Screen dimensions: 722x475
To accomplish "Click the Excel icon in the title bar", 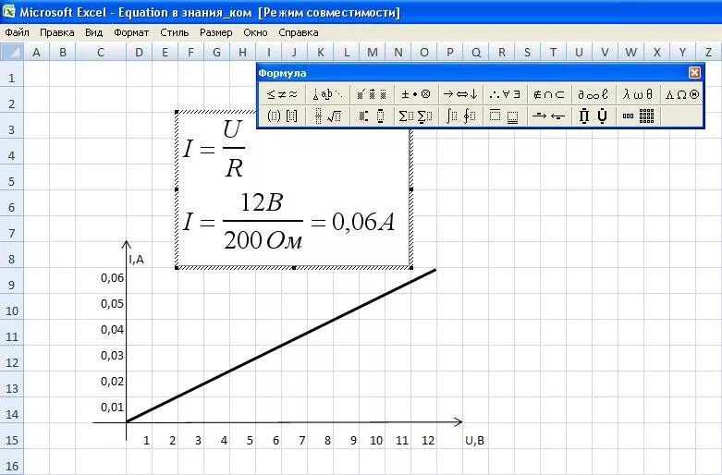I will pos(8,11).
